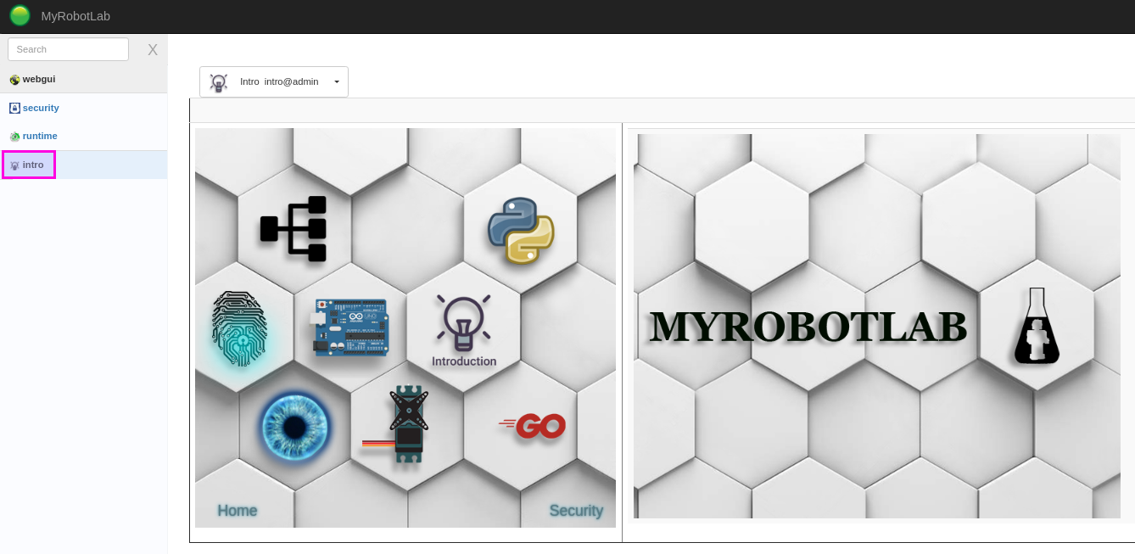Click the robot flask logo icon

[1037, 327]
